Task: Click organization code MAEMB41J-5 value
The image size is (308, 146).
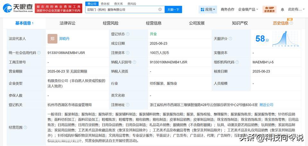Action: point(263,62)
